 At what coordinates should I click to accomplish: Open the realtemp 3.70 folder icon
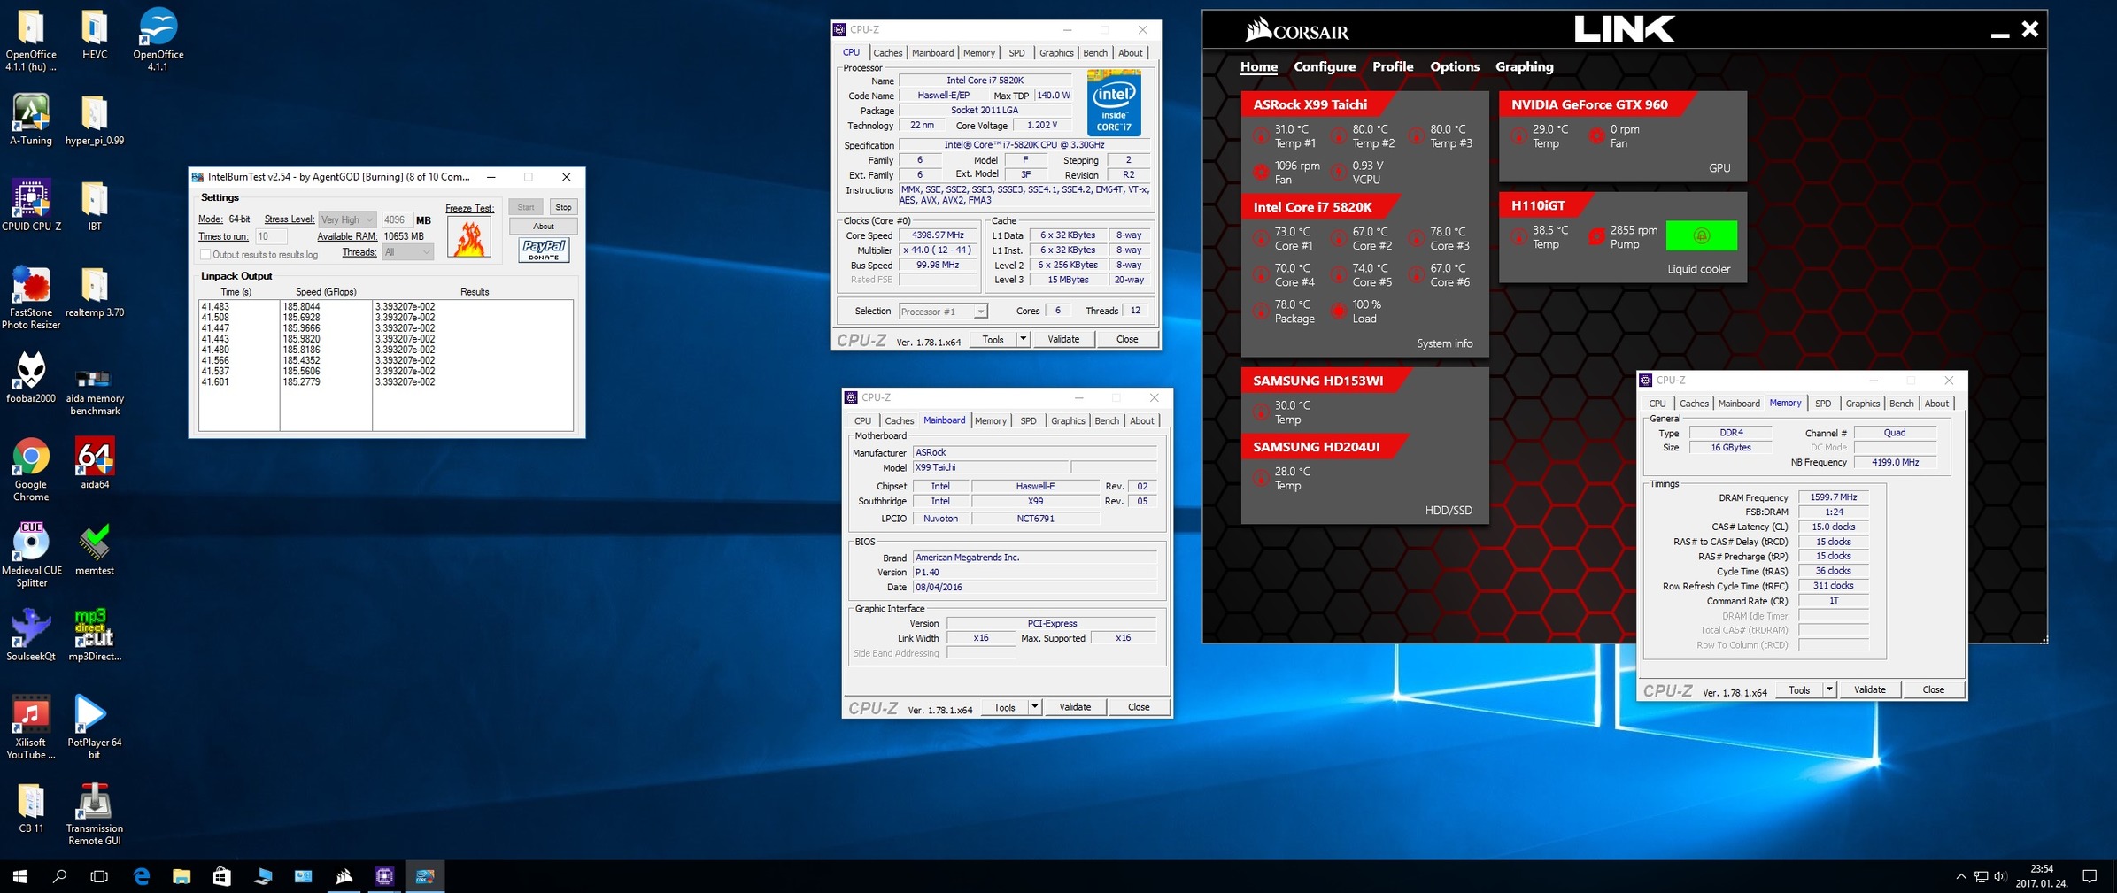(x=95, y=292)
